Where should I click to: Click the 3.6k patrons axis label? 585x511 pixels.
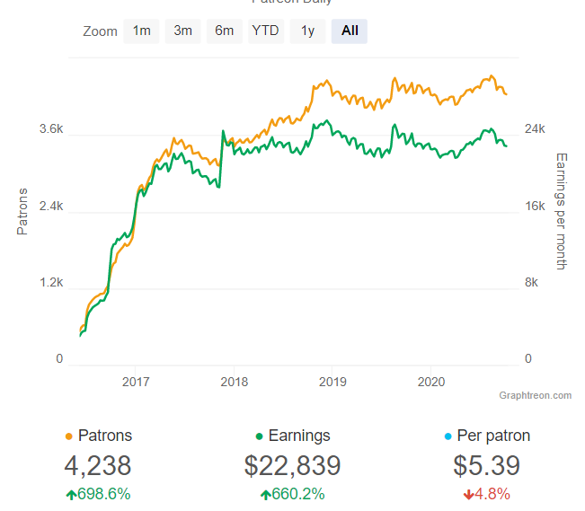tap(51, 129)
